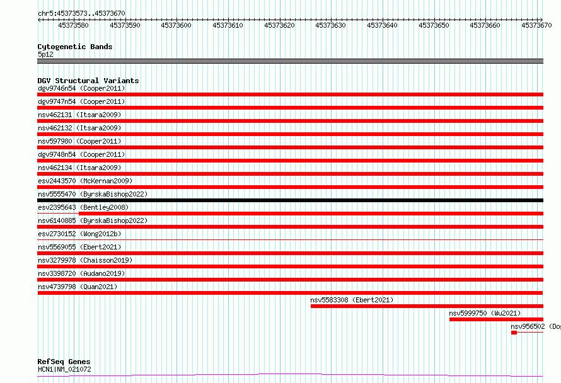
Task: Click the nsv597980 (Cooper2011) label
Action: pyautogui.click(x=79, y=141)
